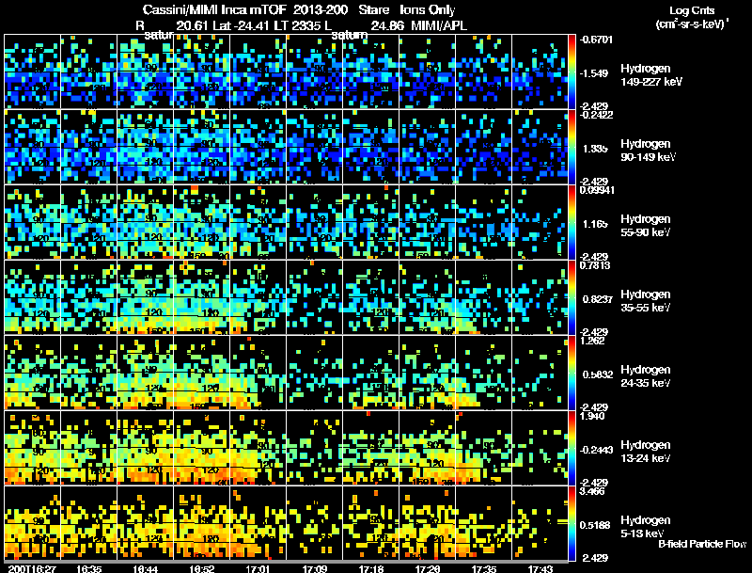This screenshot has height=573, width=752.
Task: Click the '17:35' time axis label
Action: coord(484,568)
